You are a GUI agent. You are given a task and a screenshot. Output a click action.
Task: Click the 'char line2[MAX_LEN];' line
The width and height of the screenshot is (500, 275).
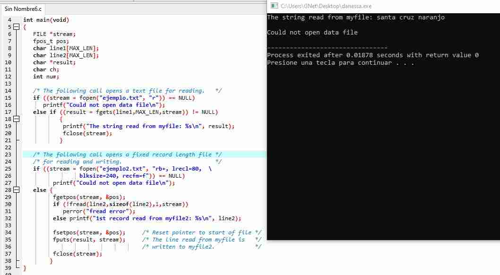66,55
